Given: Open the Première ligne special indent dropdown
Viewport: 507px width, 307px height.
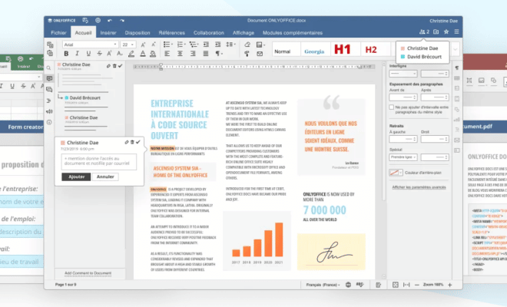Looking at the screenshot, I should (x=403, y=157).
